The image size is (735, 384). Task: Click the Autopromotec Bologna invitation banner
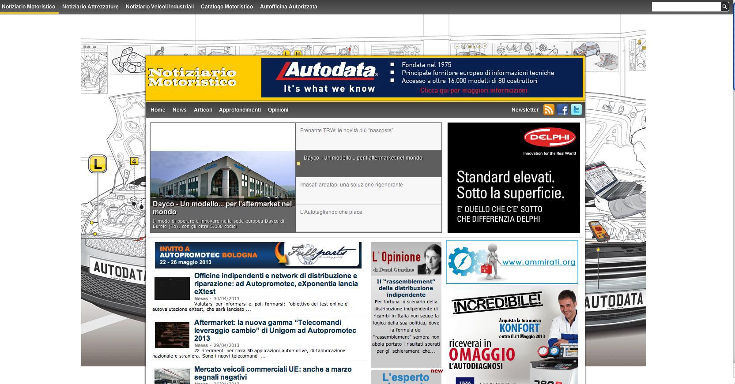(258, 255)
